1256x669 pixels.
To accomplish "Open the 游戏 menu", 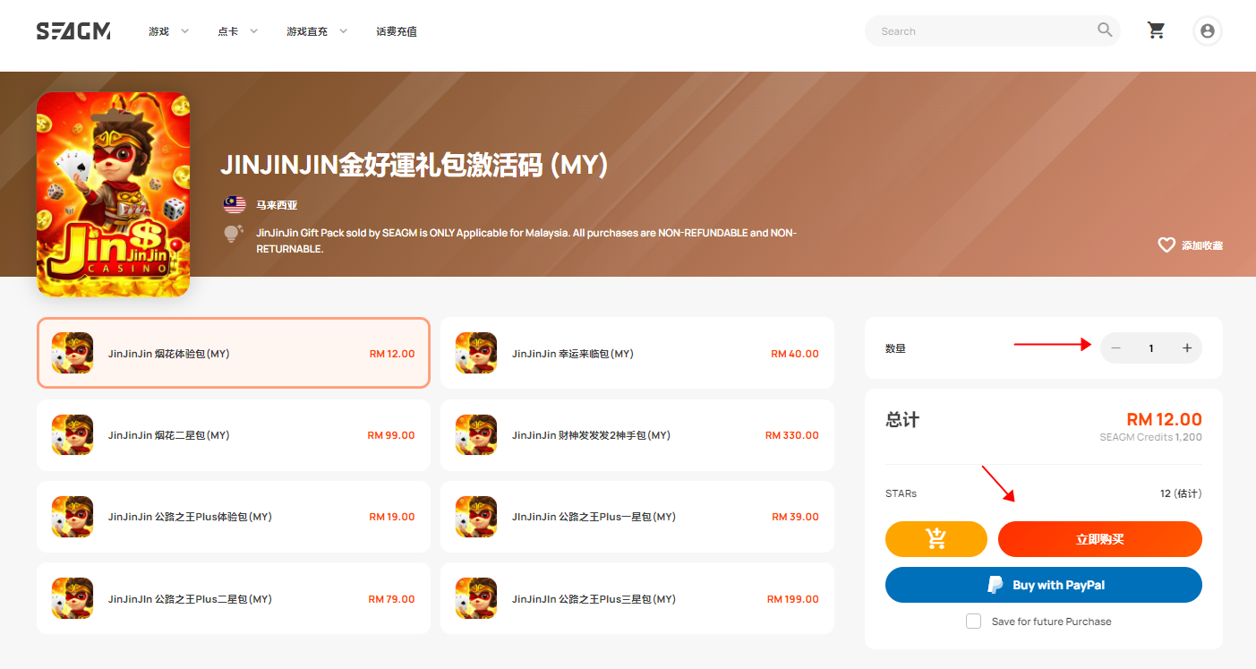I will [x=158, y=31].
